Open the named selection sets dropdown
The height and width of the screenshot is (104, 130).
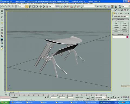(90, 6)
